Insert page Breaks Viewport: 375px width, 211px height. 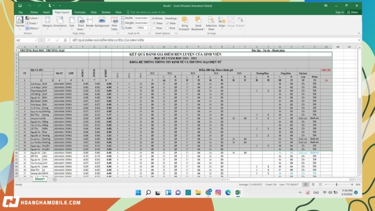coord(90,23)
